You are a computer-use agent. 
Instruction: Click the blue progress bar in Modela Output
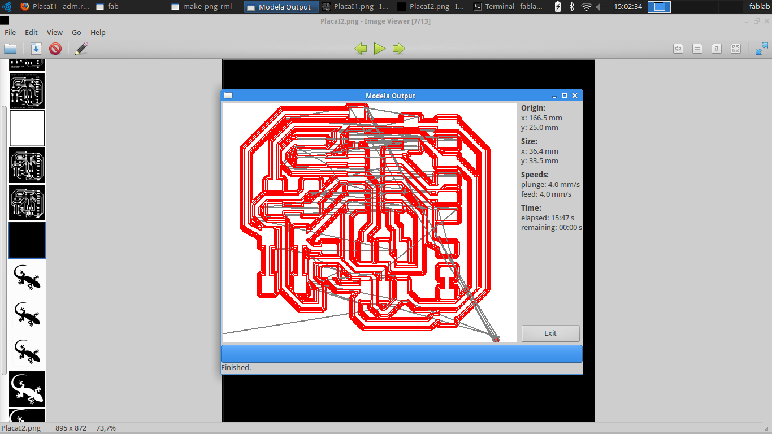pos(402,354)
